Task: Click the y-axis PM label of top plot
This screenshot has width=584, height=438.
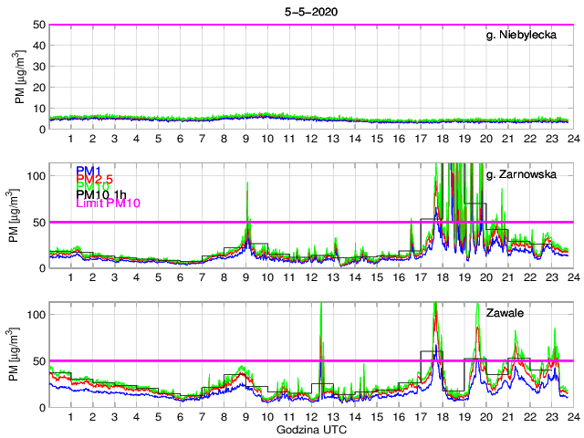Action: [20, 77]
